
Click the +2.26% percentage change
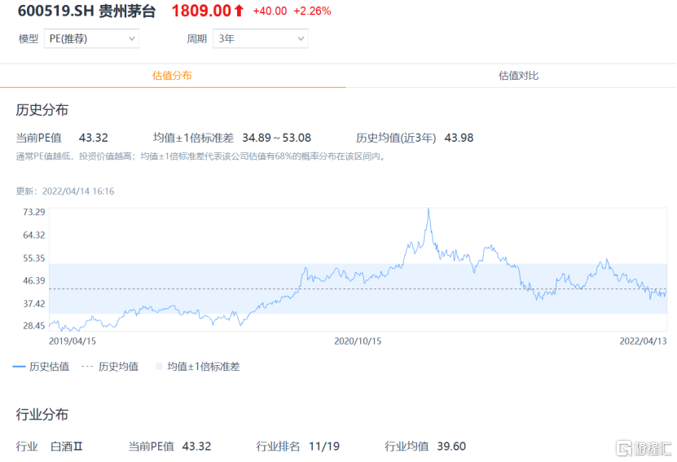tap(312, 11)
